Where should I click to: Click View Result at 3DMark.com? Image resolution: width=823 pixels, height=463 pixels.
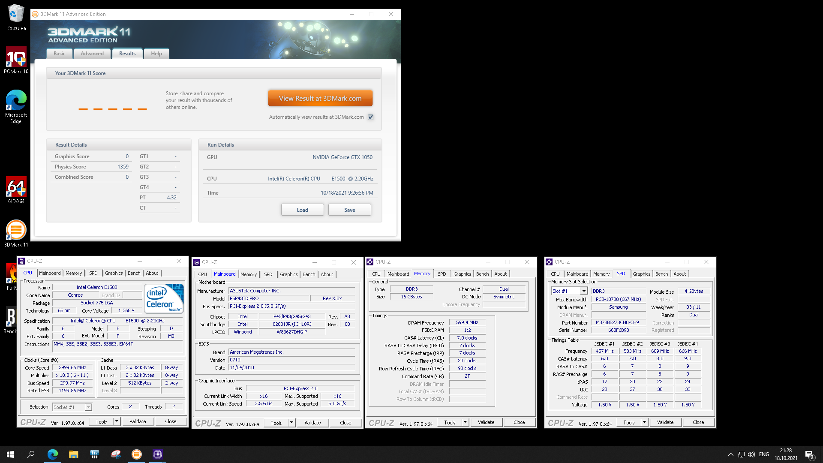[x=320, y=98]
